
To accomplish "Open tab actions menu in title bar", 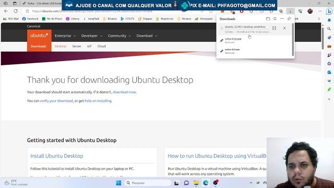I will [x=15, y=4].
